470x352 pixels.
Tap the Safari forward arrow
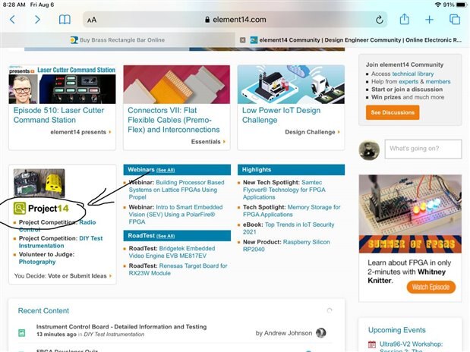pyautogui.click(x=37, y=20)
